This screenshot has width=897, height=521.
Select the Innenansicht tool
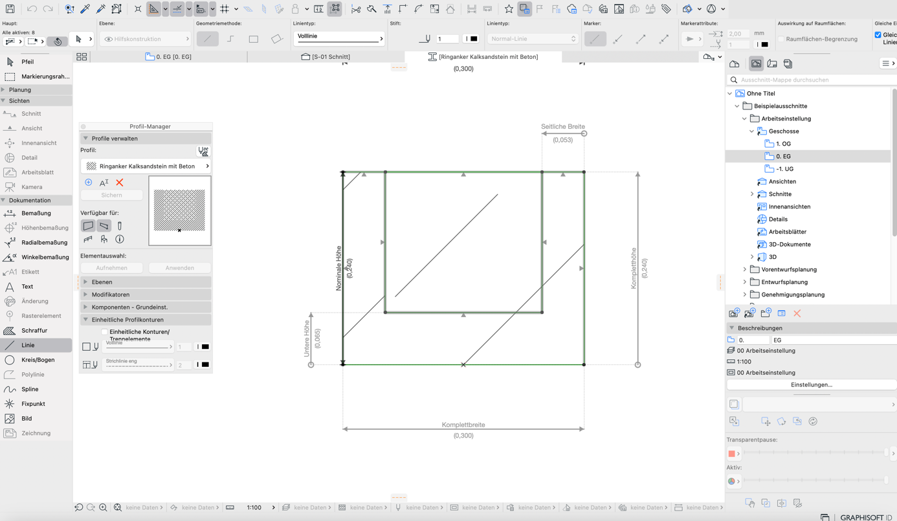tap(36, 143)
